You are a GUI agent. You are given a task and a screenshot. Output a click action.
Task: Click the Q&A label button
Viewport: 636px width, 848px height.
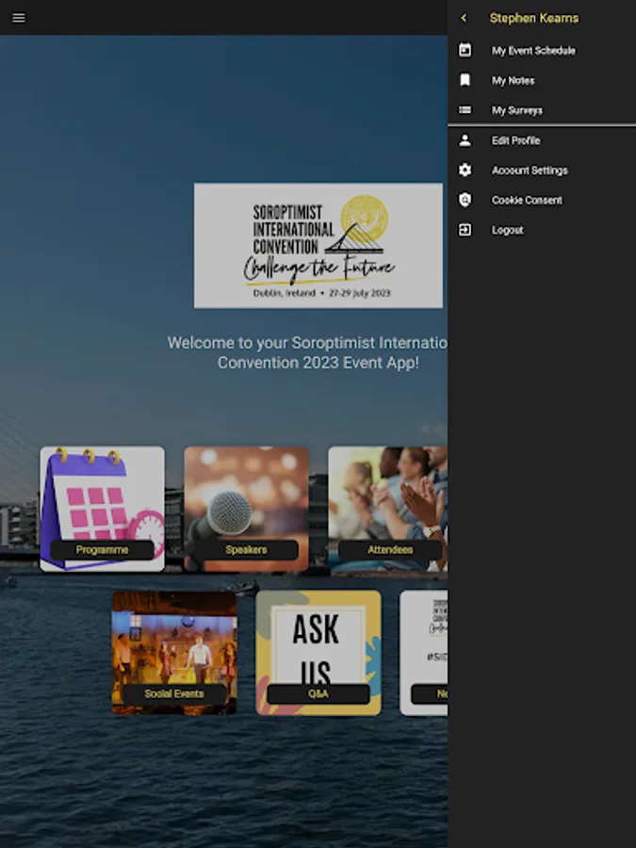pyautogui.click(x=318, y=693)
